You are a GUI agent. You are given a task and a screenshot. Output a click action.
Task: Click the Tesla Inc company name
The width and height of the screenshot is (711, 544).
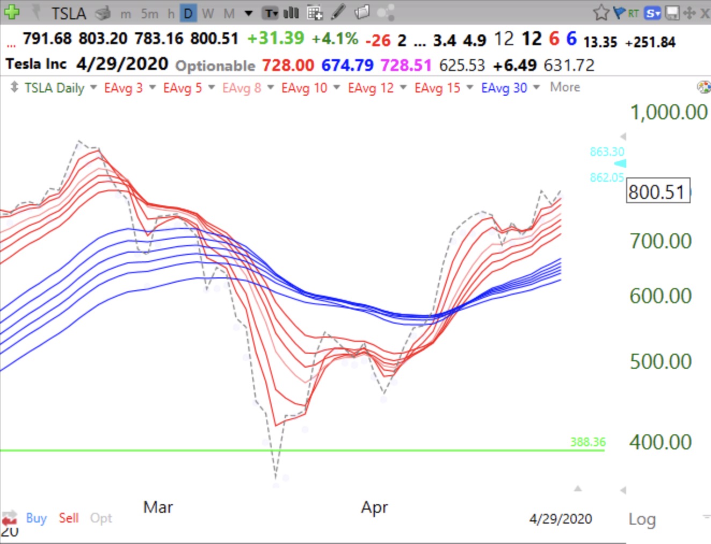point(36,65)
